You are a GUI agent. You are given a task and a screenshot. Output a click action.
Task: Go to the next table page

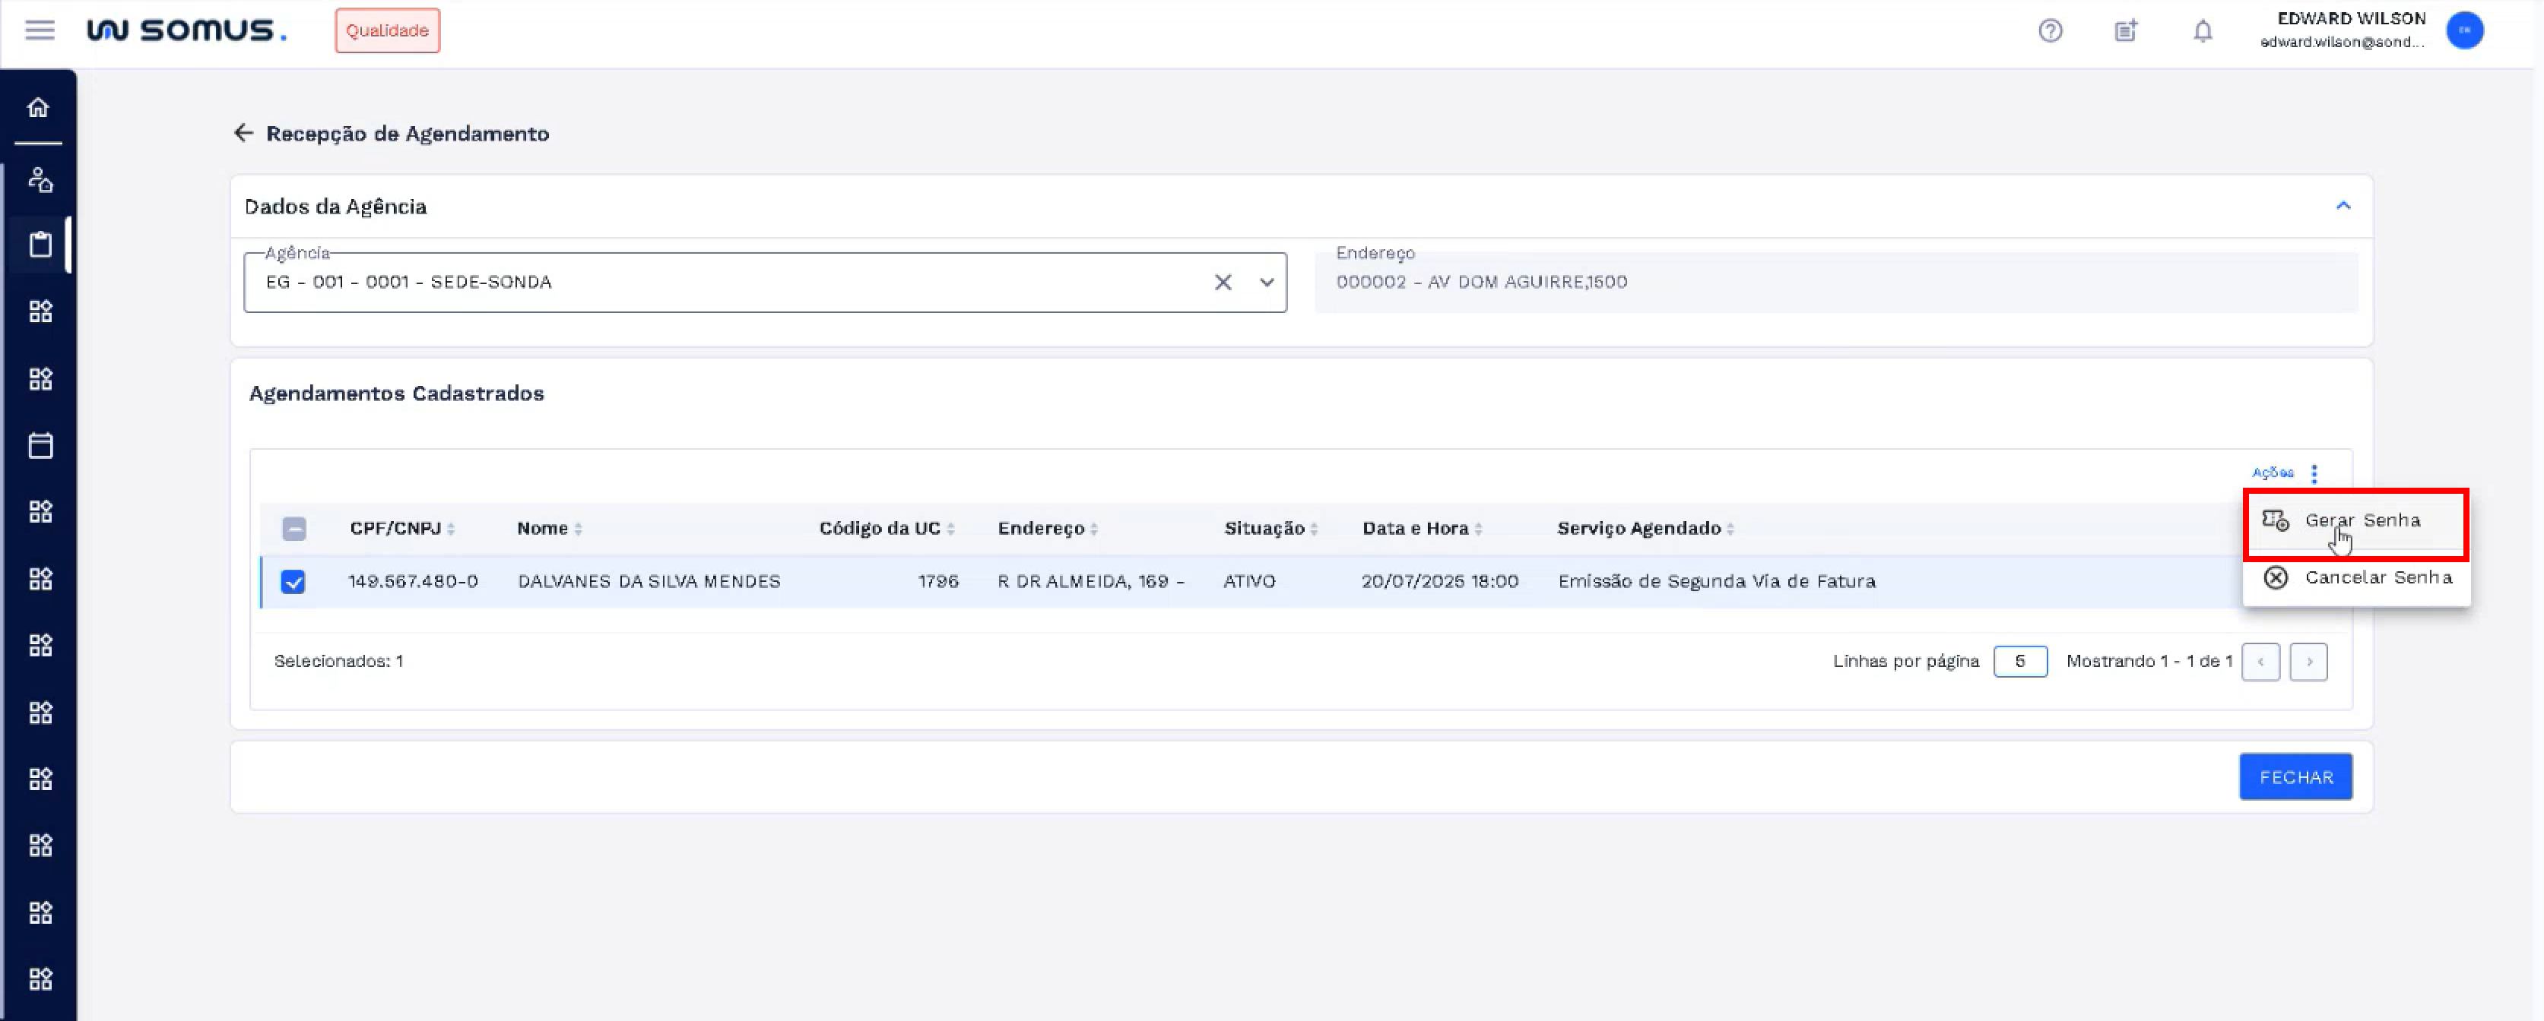pos(2308,662)
